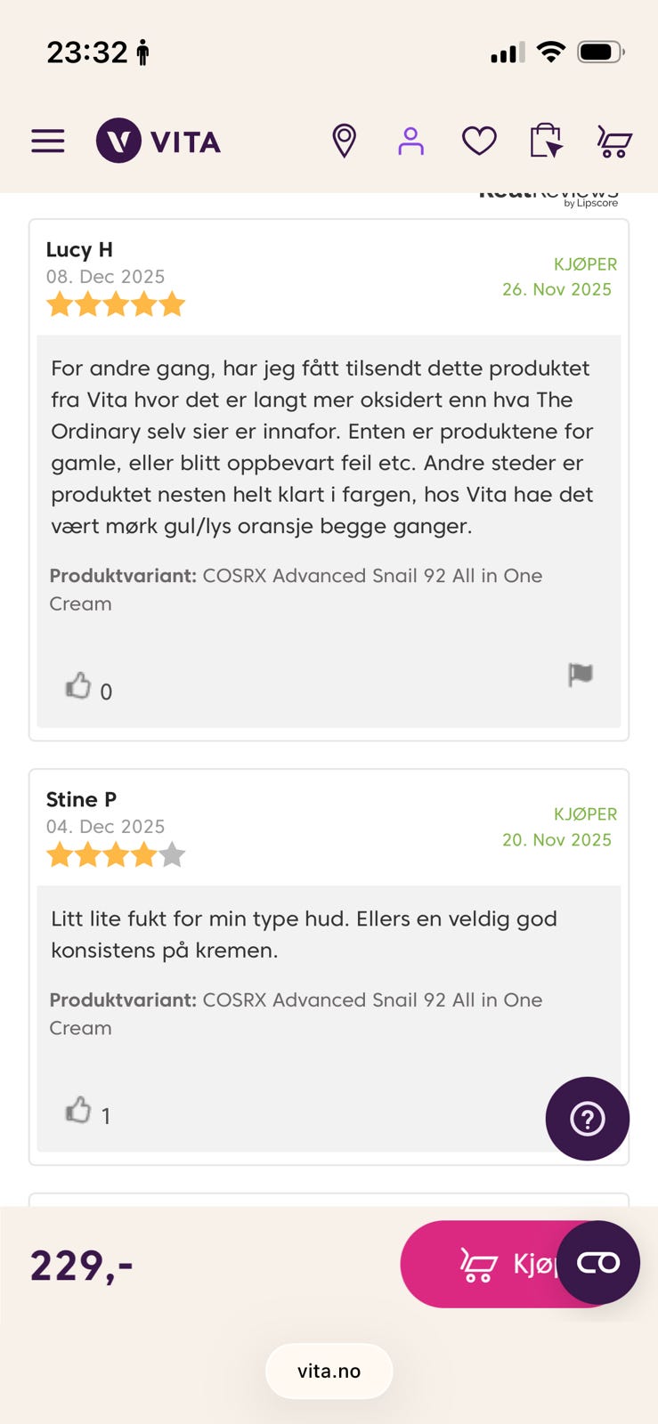This screenshot has height=1424, width=658.
Task: Open the store locator pin icon
Action: pos(345,141)
